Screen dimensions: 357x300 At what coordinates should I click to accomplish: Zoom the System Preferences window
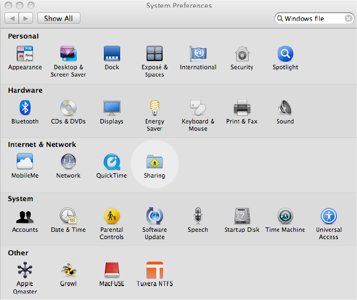(x=31, y=5)
